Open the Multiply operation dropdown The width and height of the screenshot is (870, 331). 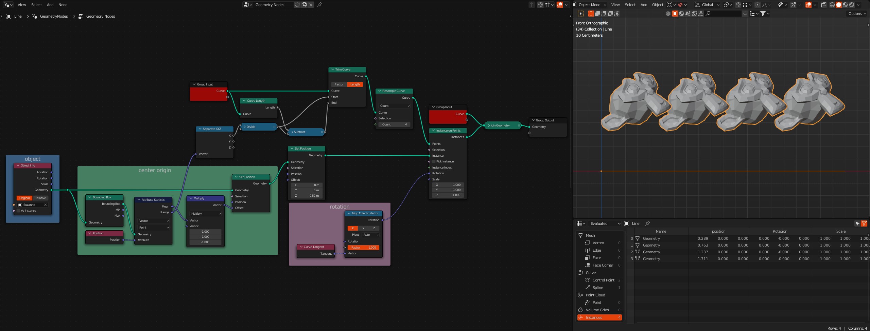(206, 214)
